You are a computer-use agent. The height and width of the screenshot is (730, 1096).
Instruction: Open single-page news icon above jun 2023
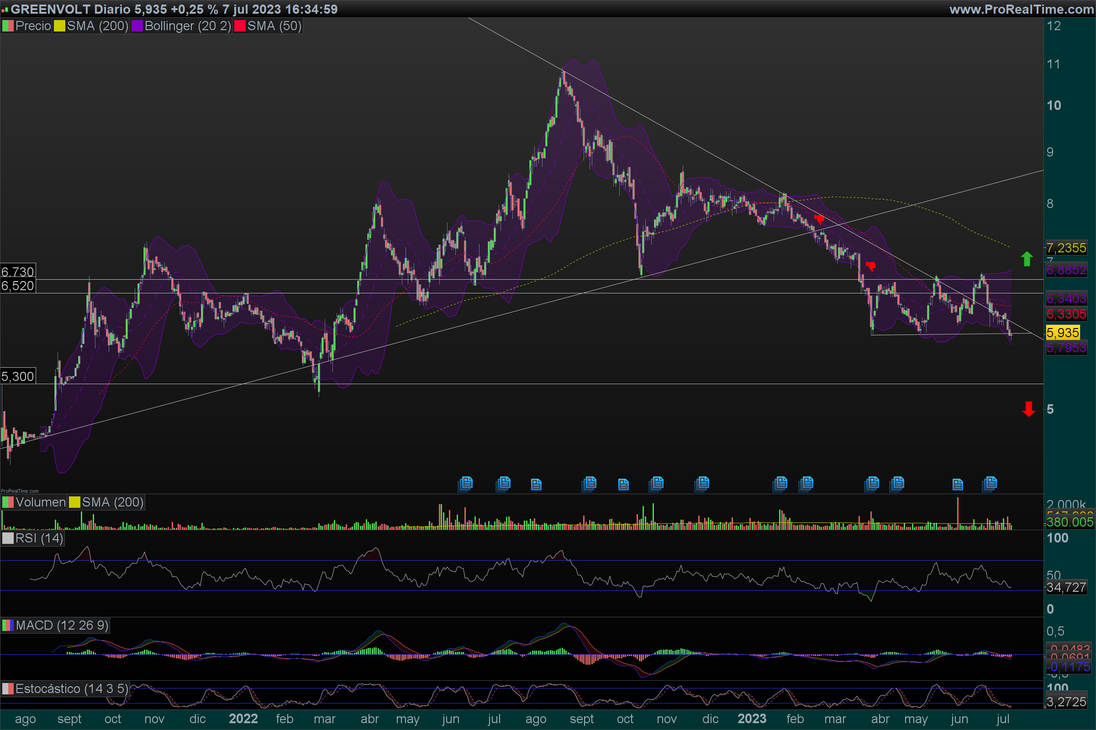pyautogui.click(x=957, y=485)
